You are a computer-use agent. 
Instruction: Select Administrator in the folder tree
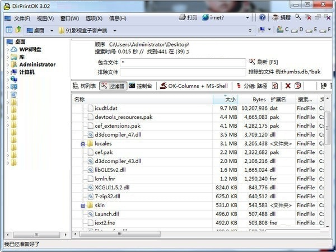(37, 64)
